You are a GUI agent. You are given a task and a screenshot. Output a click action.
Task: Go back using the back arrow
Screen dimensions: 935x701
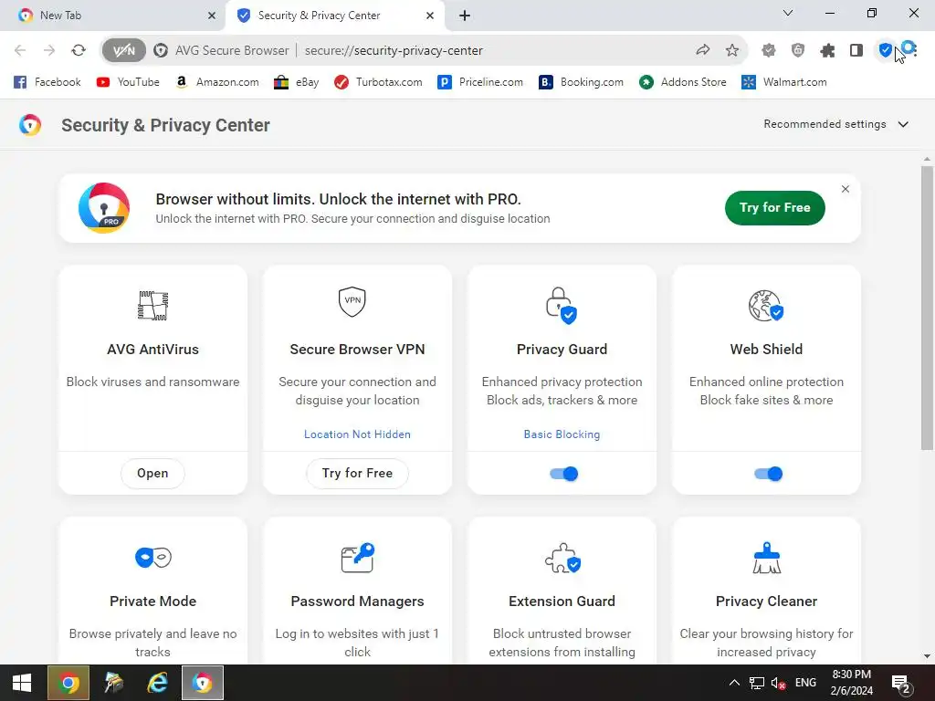tap(20, 51)
